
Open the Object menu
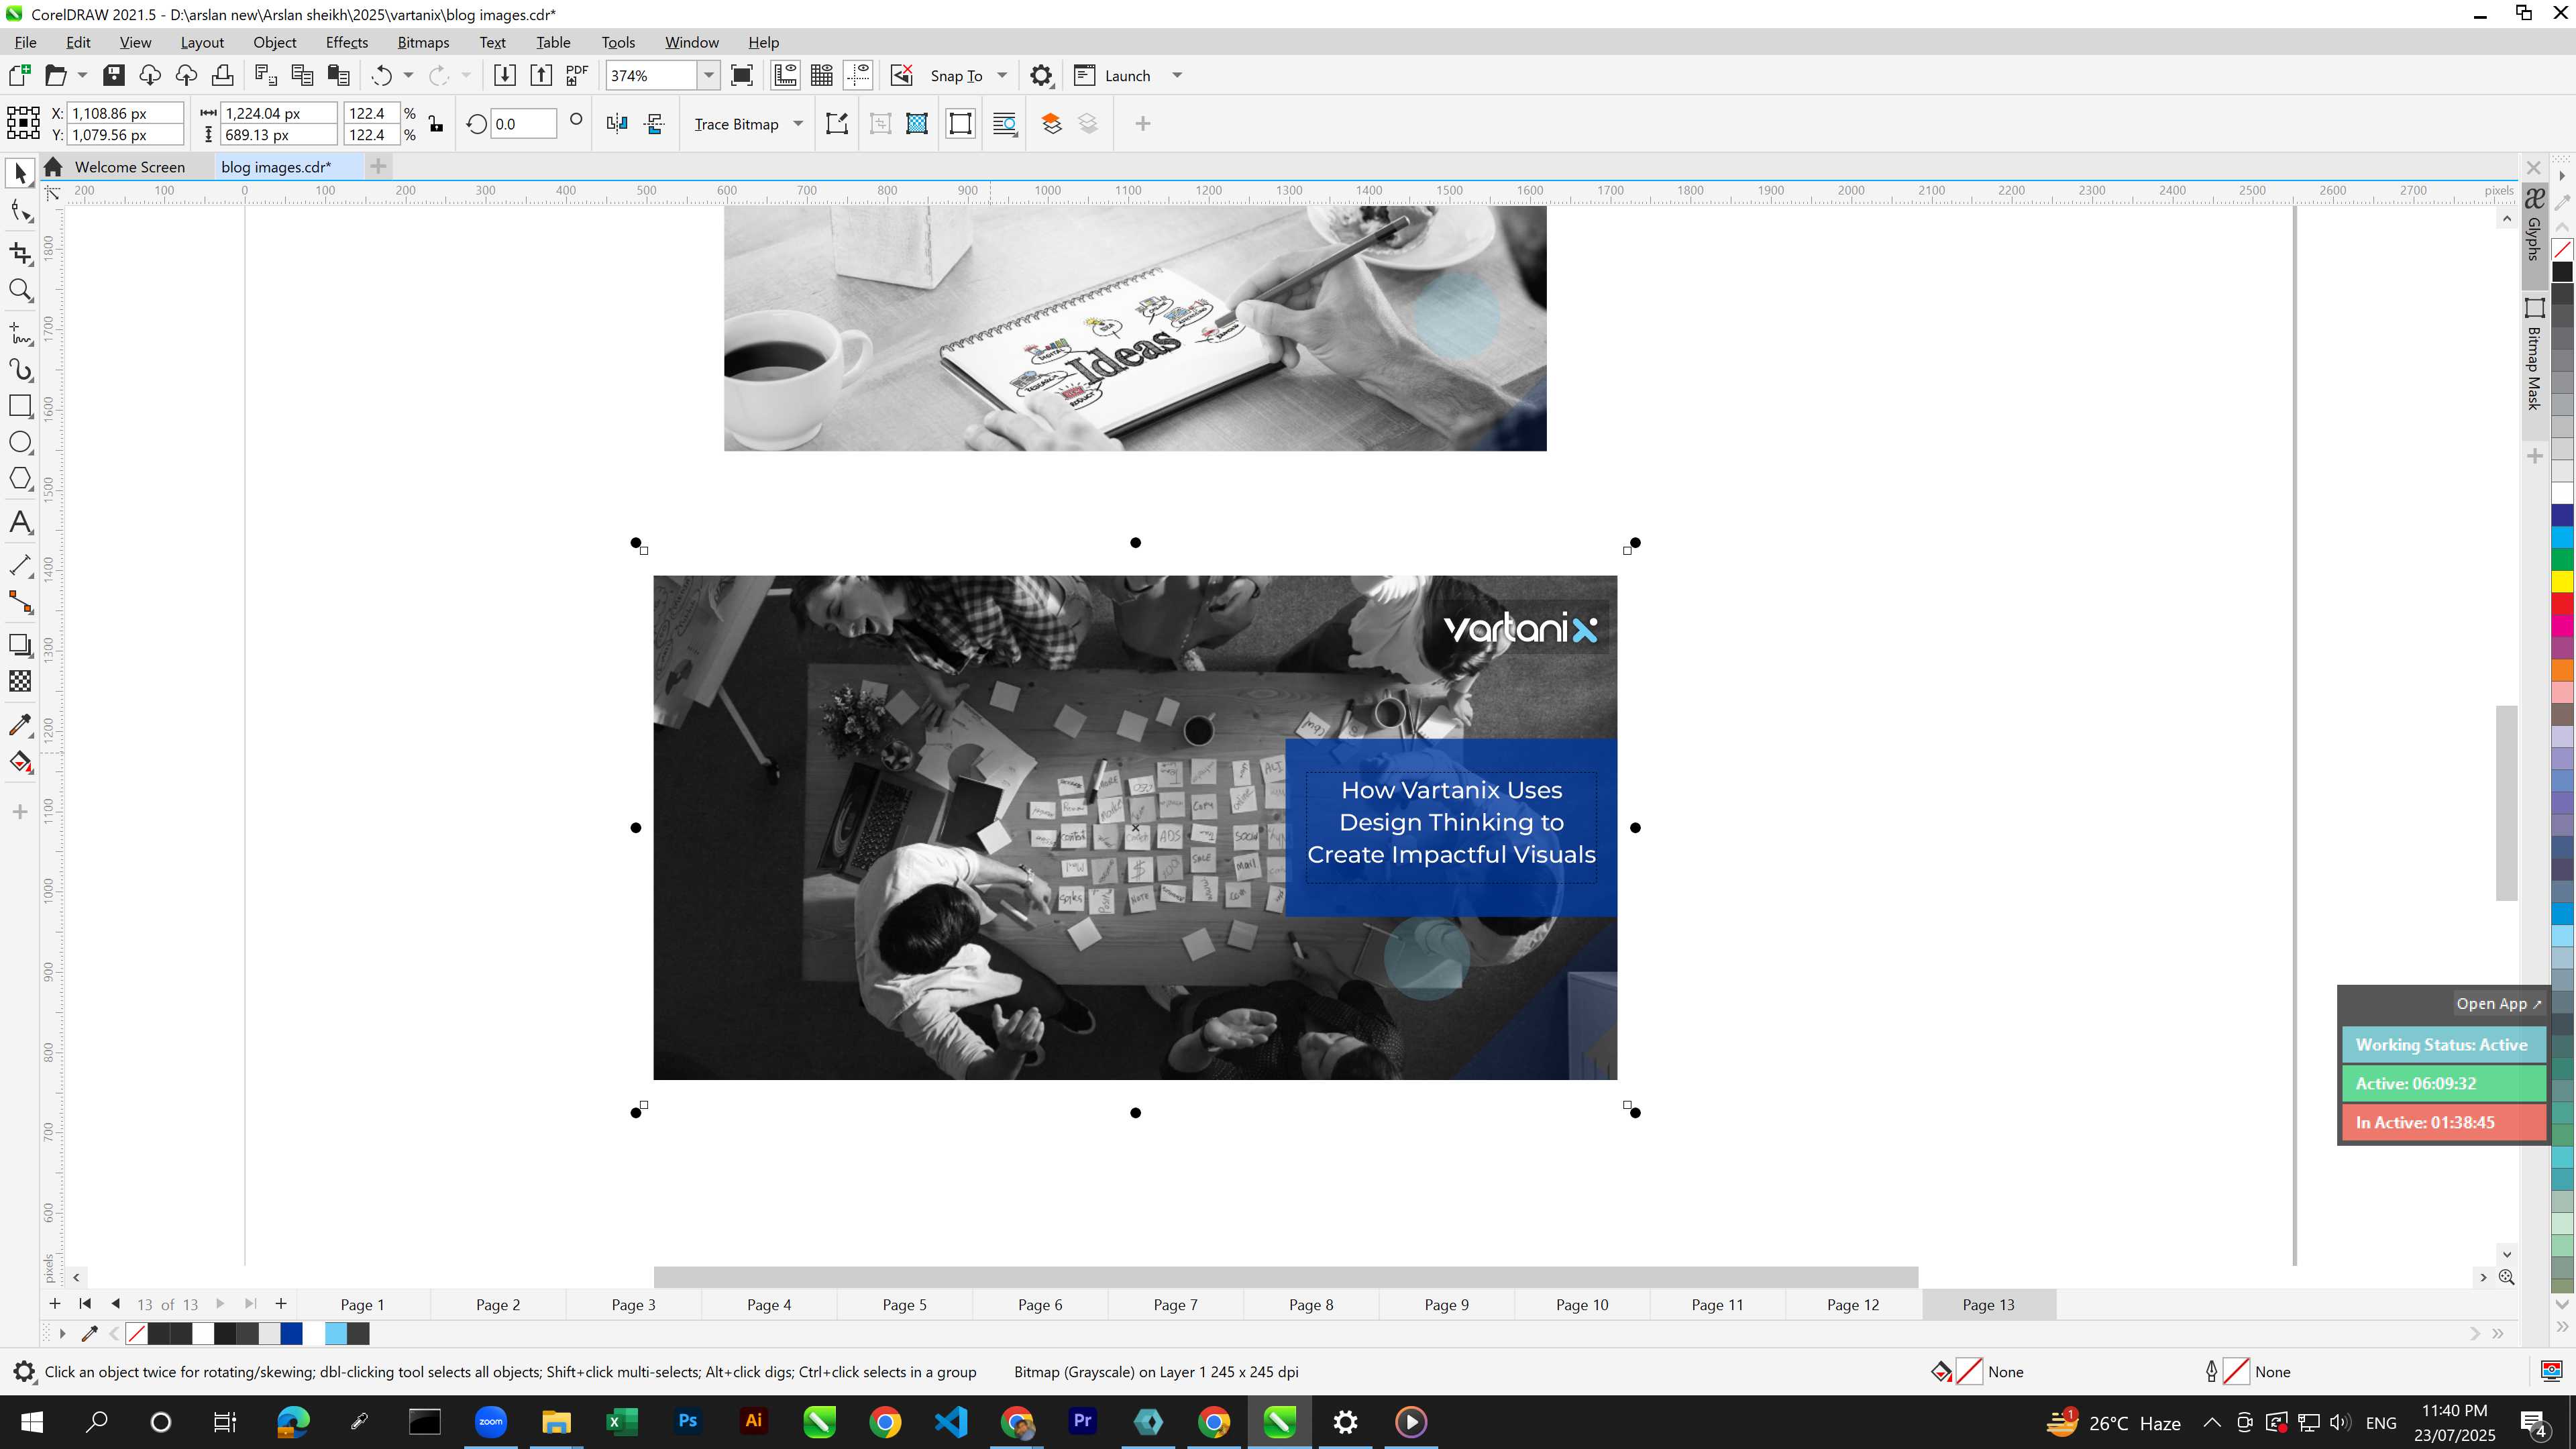(274, 42)
